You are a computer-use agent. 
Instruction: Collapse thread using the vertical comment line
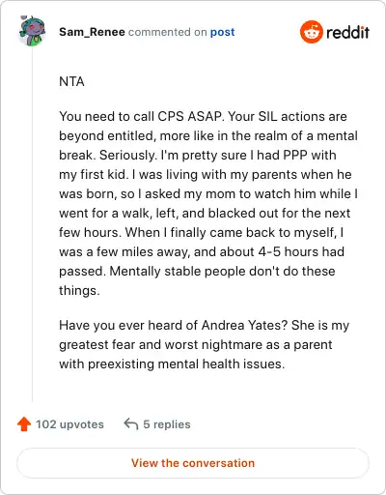coord(32,224)
